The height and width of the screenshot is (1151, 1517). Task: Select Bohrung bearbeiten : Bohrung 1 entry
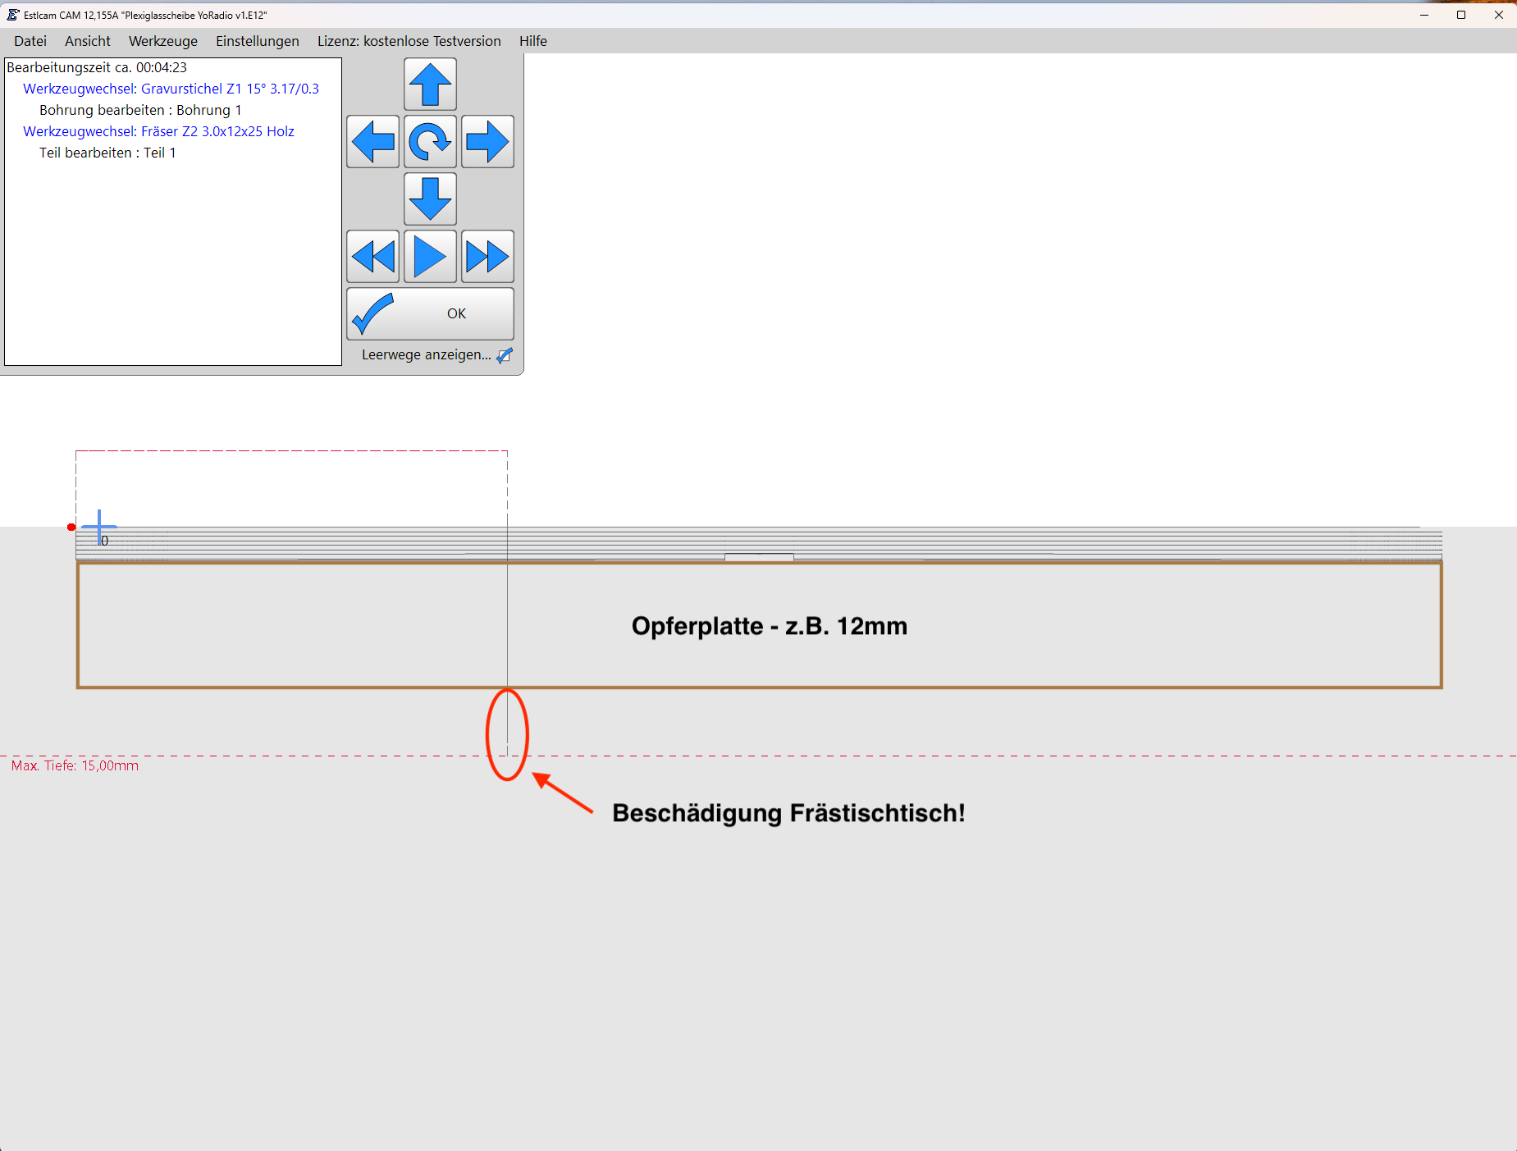pos(140,110)
